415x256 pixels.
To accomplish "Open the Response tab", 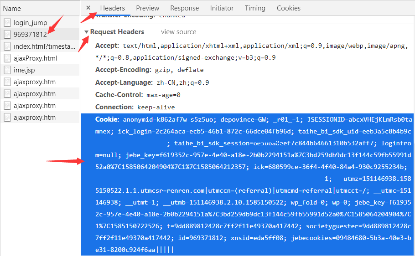I will (x=184, y=8).
